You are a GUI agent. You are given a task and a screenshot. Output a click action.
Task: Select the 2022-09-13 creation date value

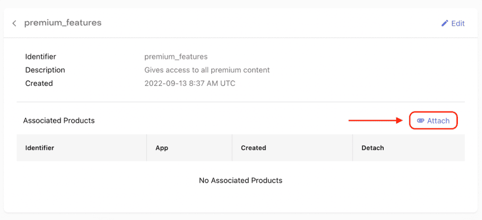(190, 84)
